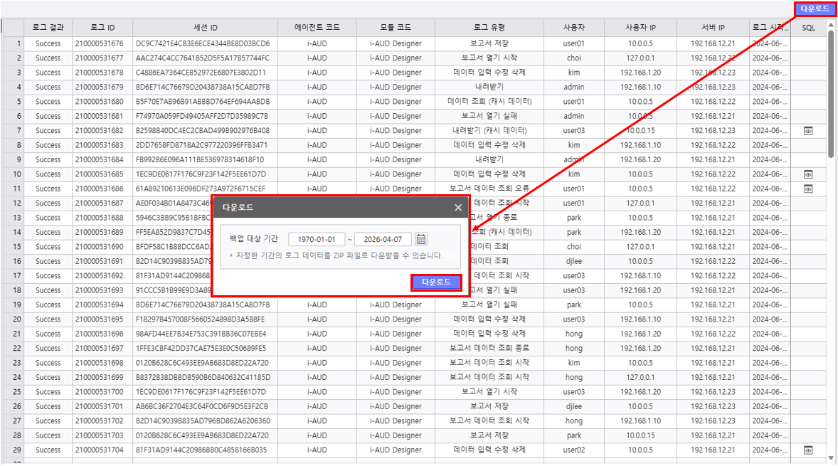Click user hong in row 21

574,334
